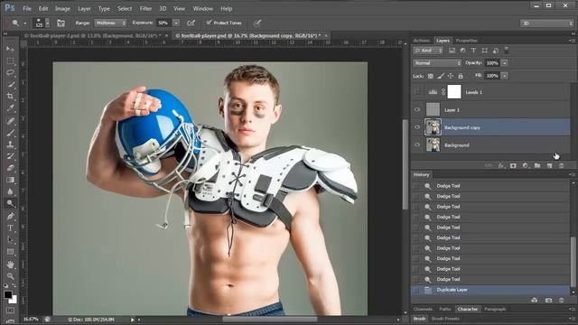Open the Exposure slider dropdown arrow
The height and width of the screenshot is (325, 578).
(x=176, y=23)
